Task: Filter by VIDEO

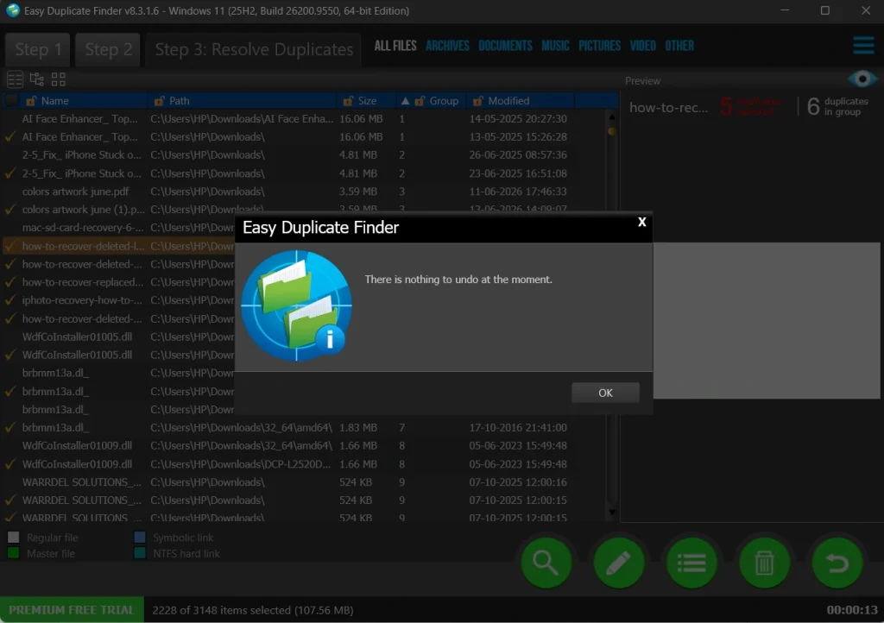Action: tap(642, 46)
